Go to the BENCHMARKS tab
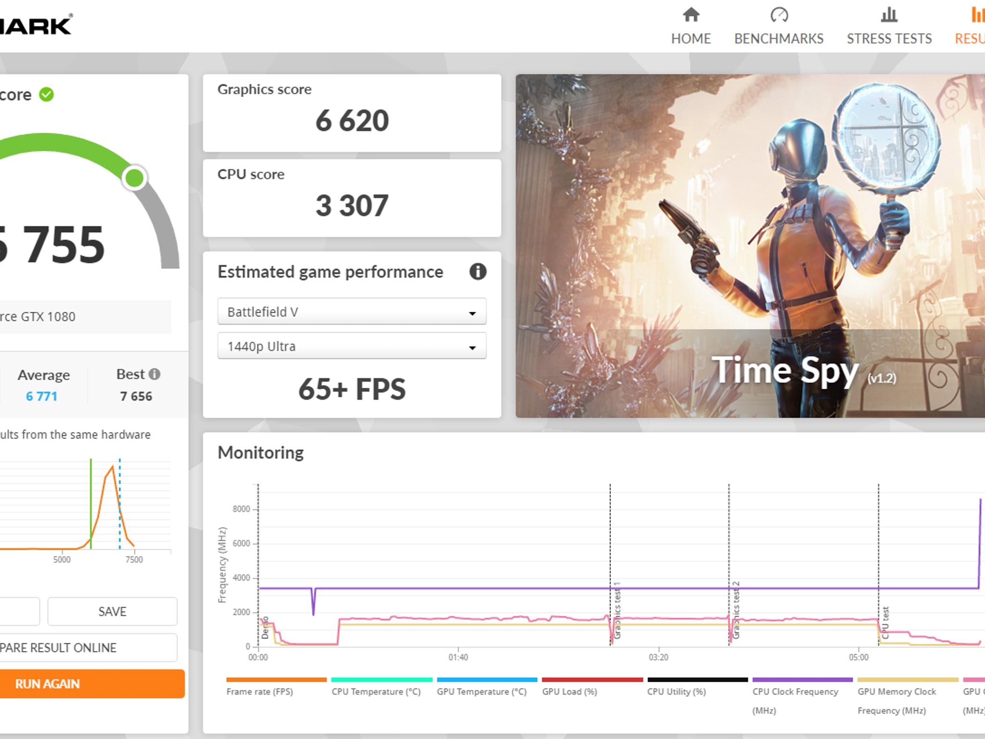 [779, 38]
